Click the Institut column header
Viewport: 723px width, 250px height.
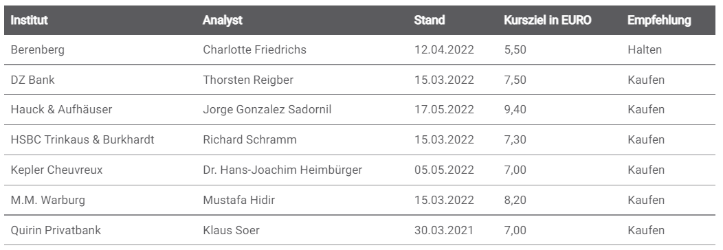(x=29, y=20)
